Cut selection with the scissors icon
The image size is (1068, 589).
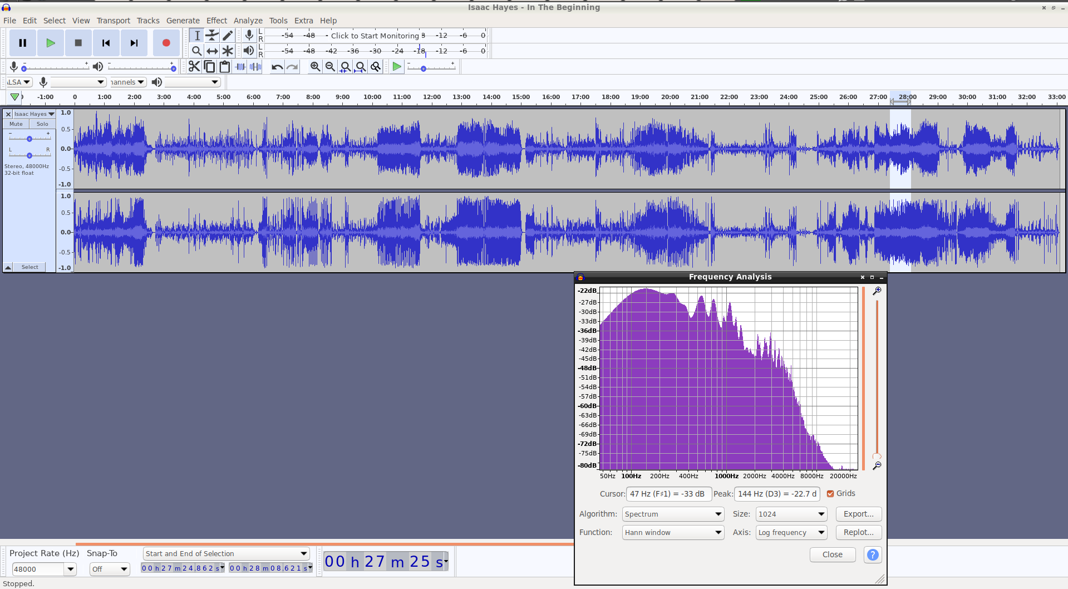pos(194,67)
